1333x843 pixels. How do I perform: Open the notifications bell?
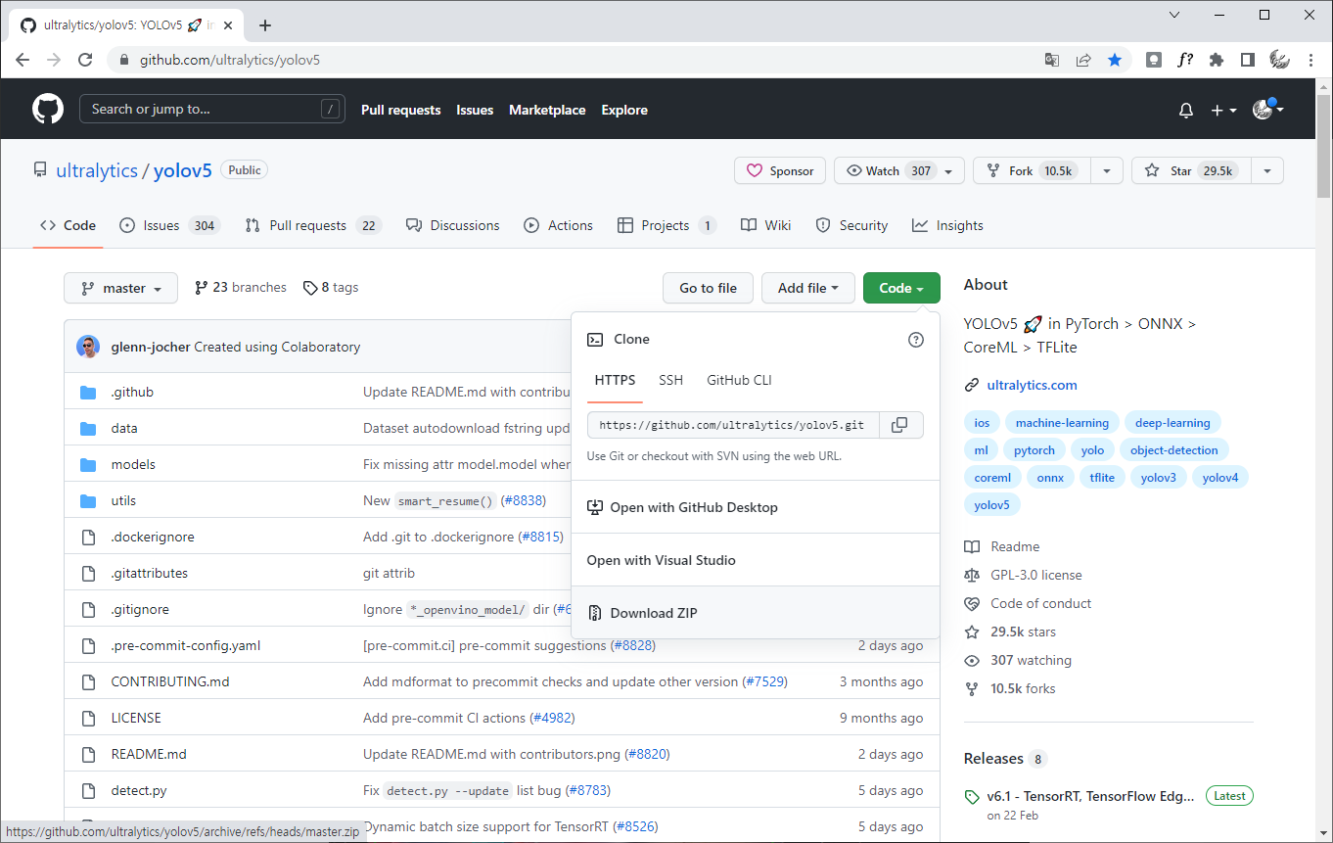(x=1186, y=111)
